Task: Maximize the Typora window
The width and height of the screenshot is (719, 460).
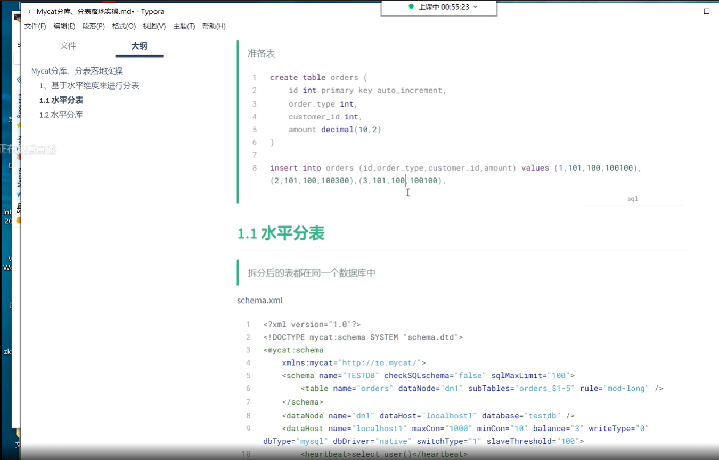Action: tap(706, 11)
